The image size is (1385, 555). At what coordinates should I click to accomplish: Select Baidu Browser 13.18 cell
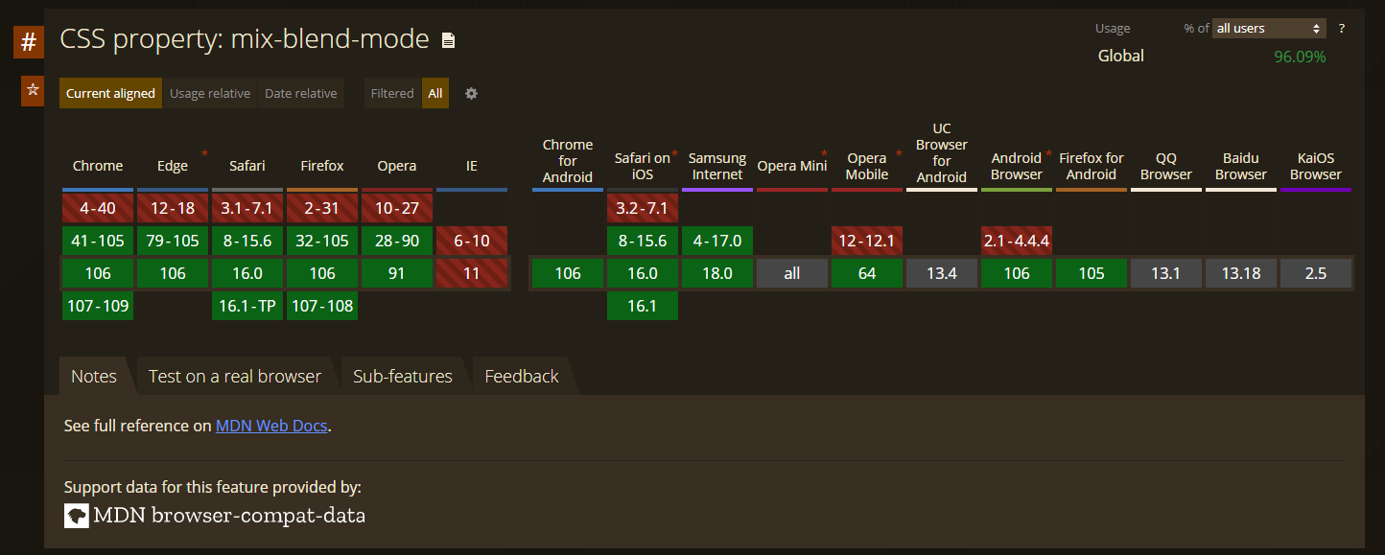point(1241,273)
